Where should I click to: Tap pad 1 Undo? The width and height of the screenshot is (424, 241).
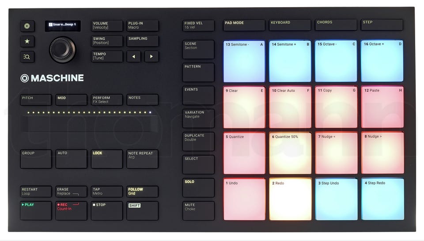click(x=244, y=199)
